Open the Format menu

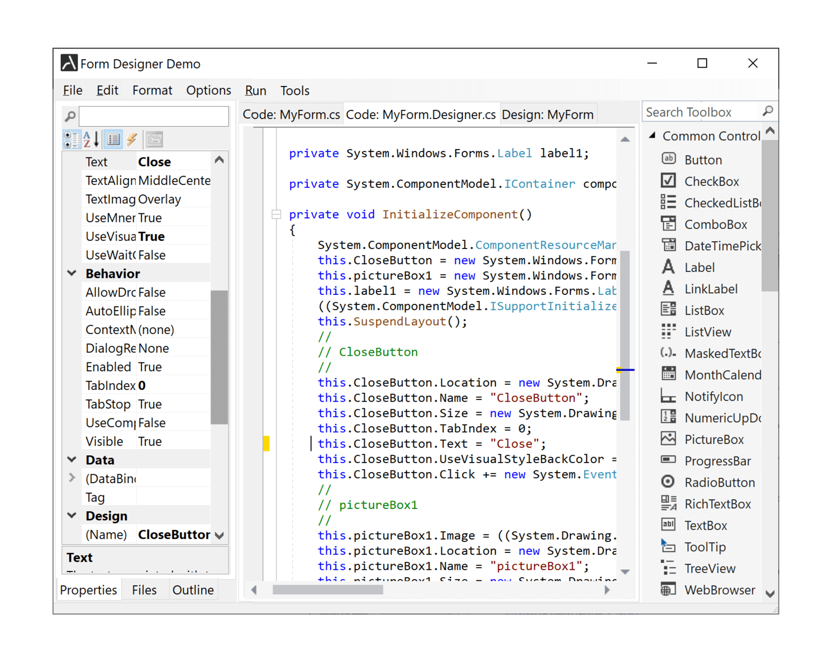[152, 90]
